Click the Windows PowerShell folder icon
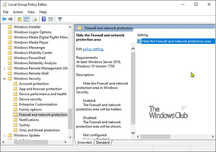 10,58
